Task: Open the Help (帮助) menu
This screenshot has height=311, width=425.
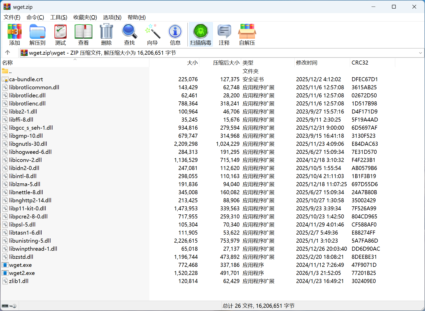Action: pyautogui.click(x=137, y=17)
